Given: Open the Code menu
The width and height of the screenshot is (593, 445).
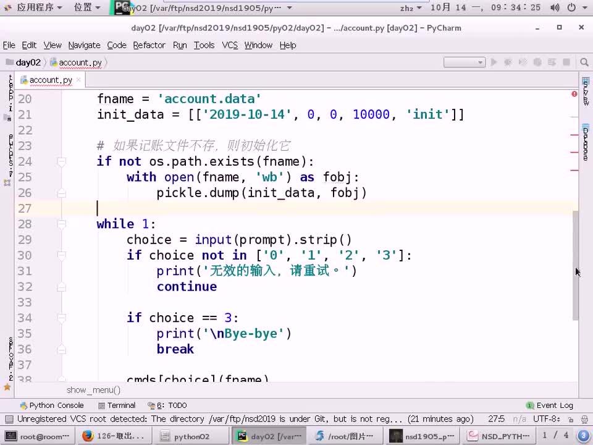Looking at the screenshot, I should (117, 45).
